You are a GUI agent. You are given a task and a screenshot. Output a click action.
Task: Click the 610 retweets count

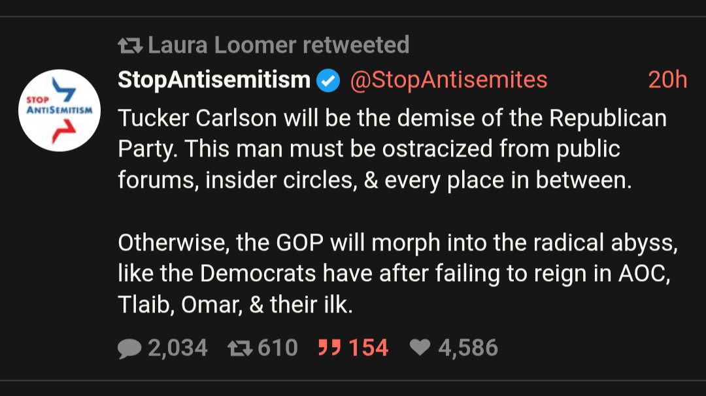278,348
